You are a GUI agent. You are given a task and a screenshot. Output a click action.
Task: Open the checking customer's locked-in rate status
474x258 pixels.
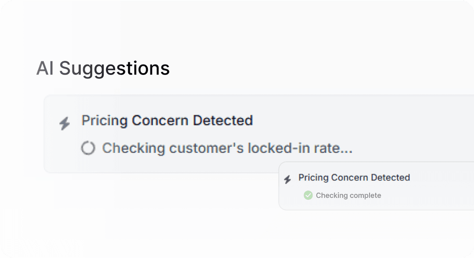(227, 148)
